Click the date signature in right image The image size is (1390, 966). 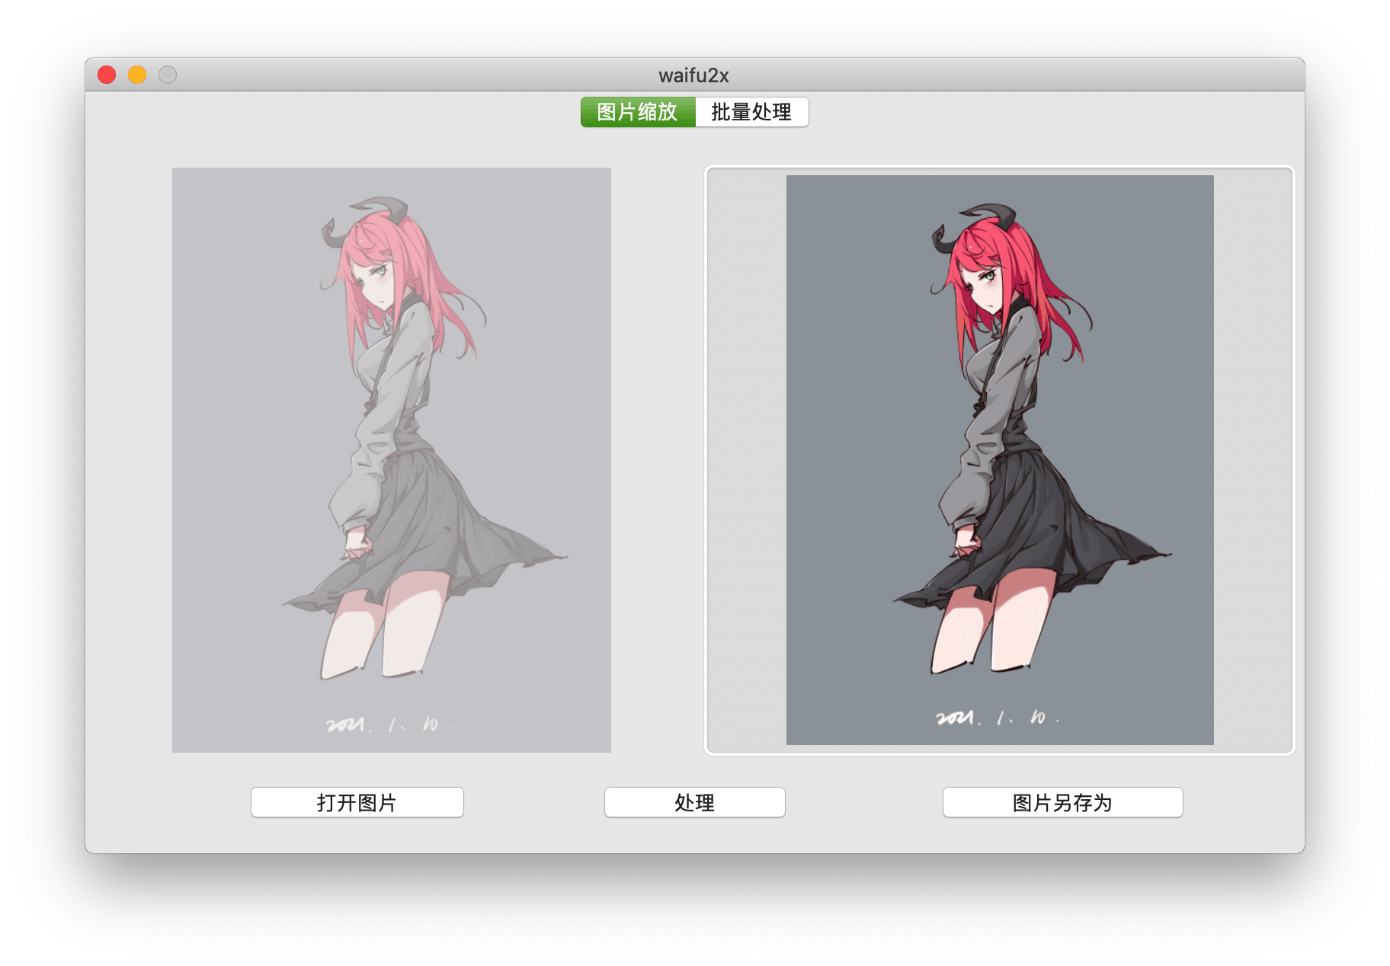[997, 718]
